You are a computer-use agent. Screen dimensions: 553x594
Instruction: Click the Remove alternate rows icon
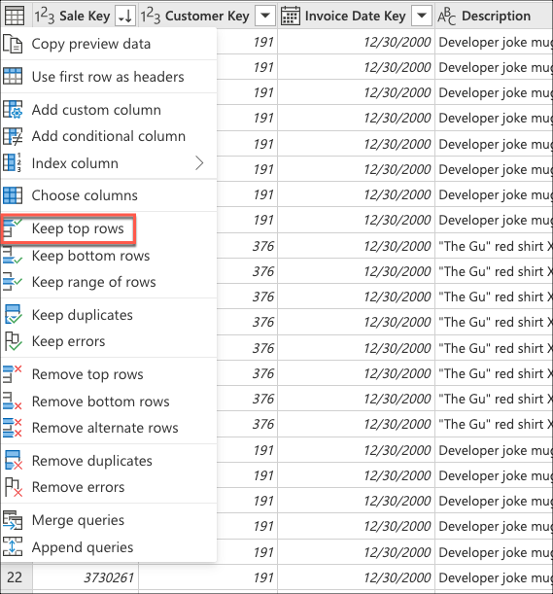click(13, 428)
